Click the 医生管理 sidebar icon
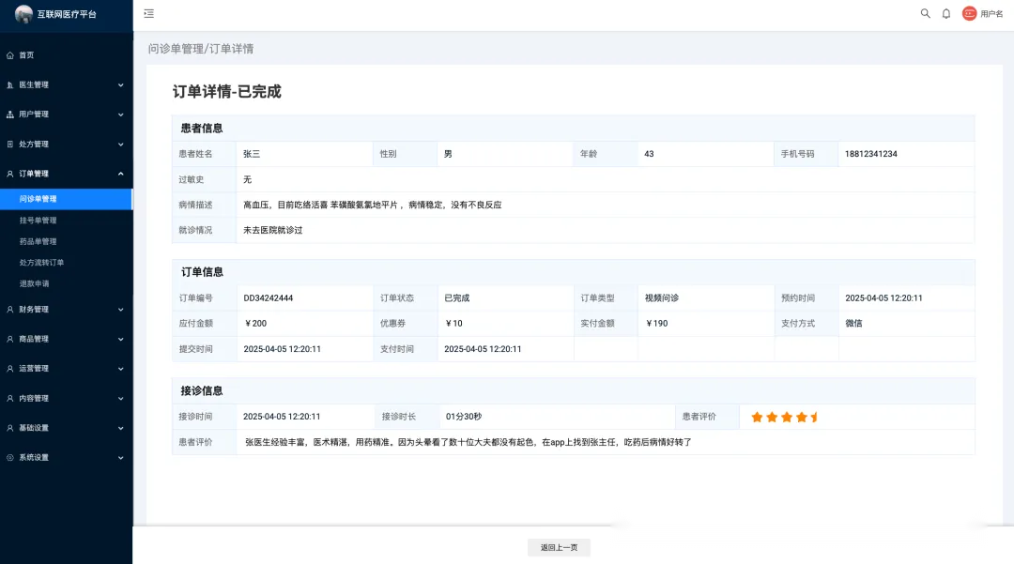 click(x=10, y=85)
